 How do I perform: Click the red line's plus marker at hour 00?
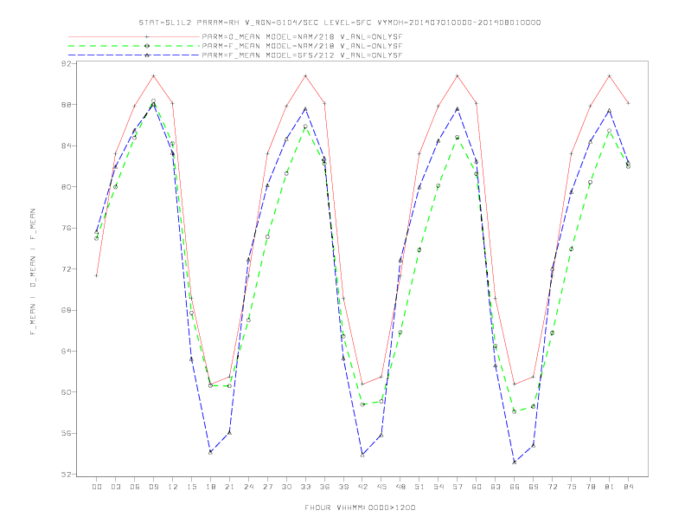click(97, 275)
